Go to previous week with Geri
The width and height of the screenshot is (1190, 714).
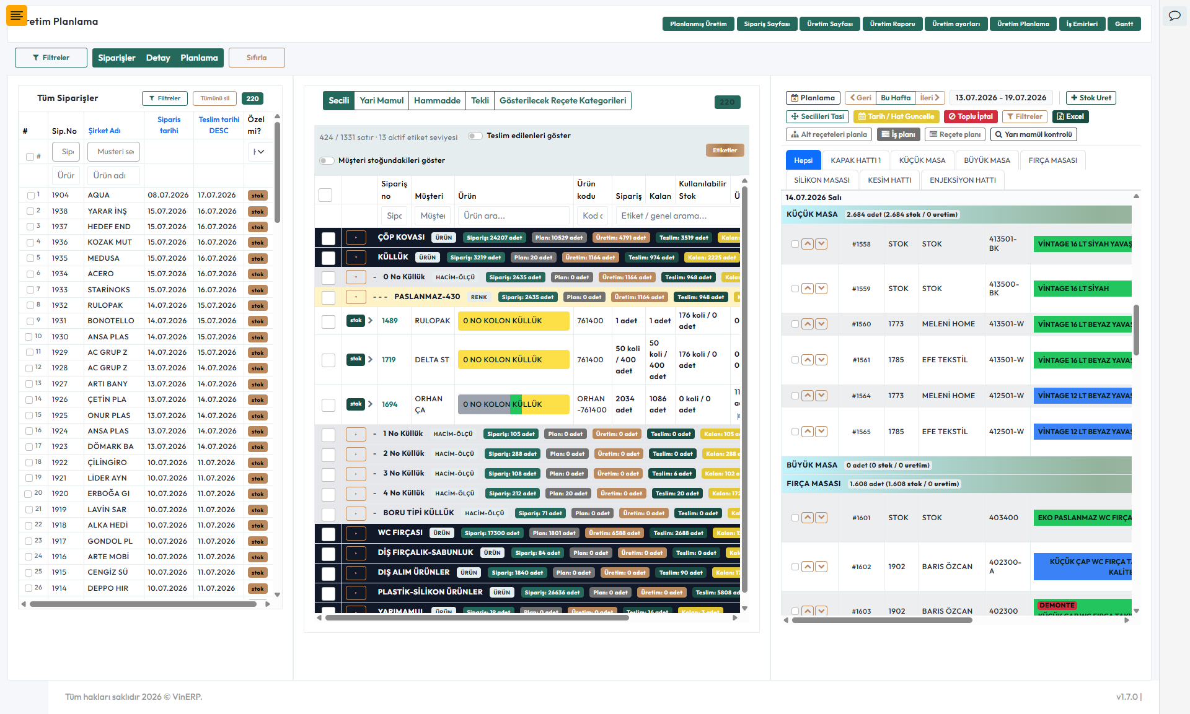tap(860, 98)
